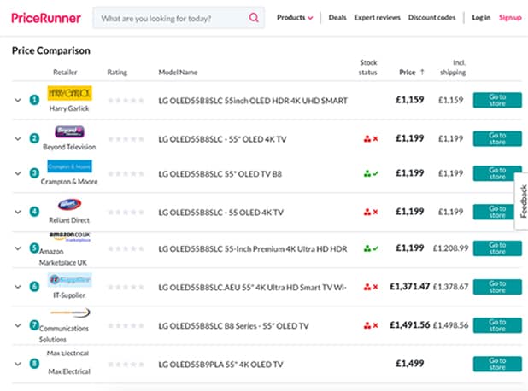Click the stock status icon for Crampton & Moore
Screen dimensions: 528x391
pos(371,173)
